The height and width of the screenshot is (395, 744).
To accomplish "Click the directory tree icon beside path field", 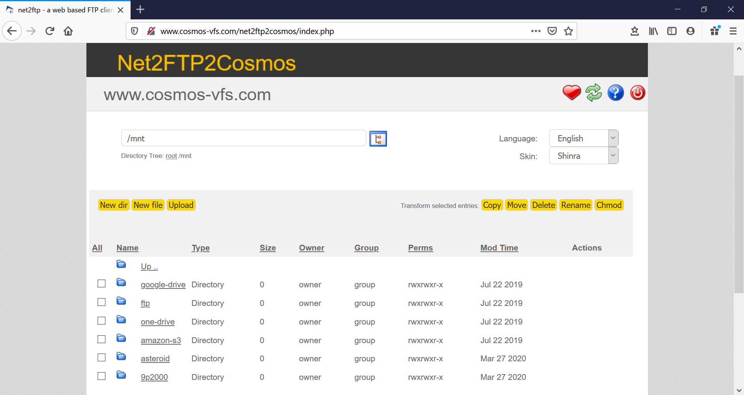I will coord(378,139).
